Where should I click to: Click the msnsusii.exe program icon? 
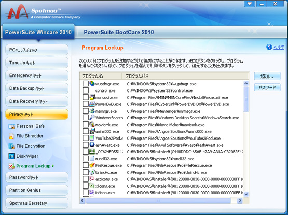(x=92, y=97)
